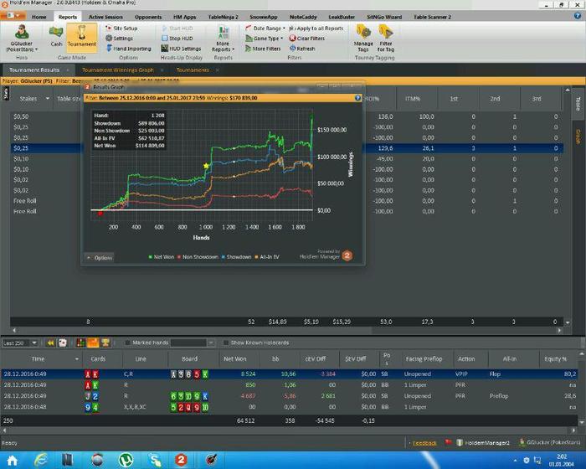
Task: Open More Filters
Action: 263,49
